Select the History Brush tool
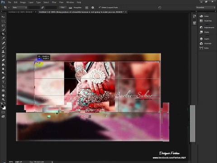 point(3,56)
